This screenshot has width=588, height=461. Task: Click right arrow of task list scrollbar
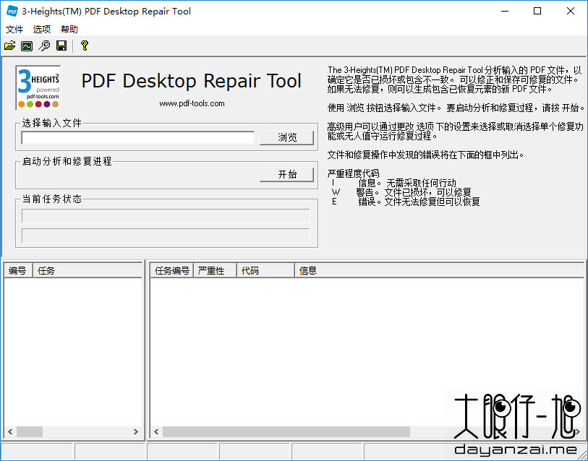coord(136,432)
